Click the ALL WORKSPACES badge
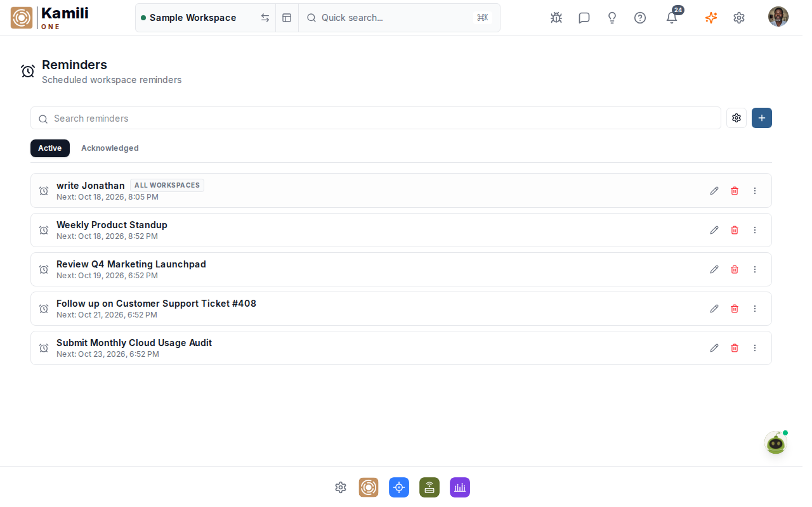Viewport: 812px width, 507px height. coord(167,186)
